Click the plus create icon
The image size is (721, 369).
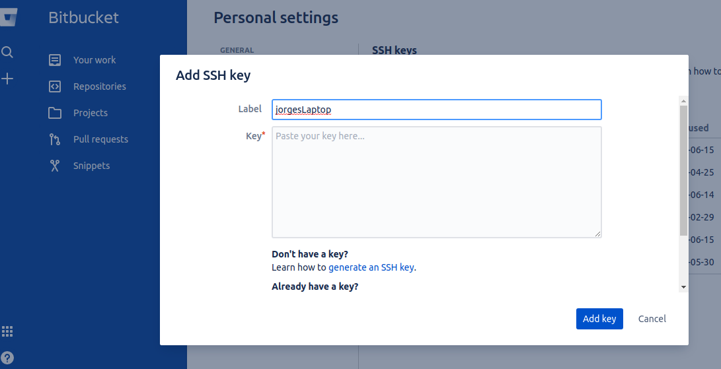coord(7,79)
